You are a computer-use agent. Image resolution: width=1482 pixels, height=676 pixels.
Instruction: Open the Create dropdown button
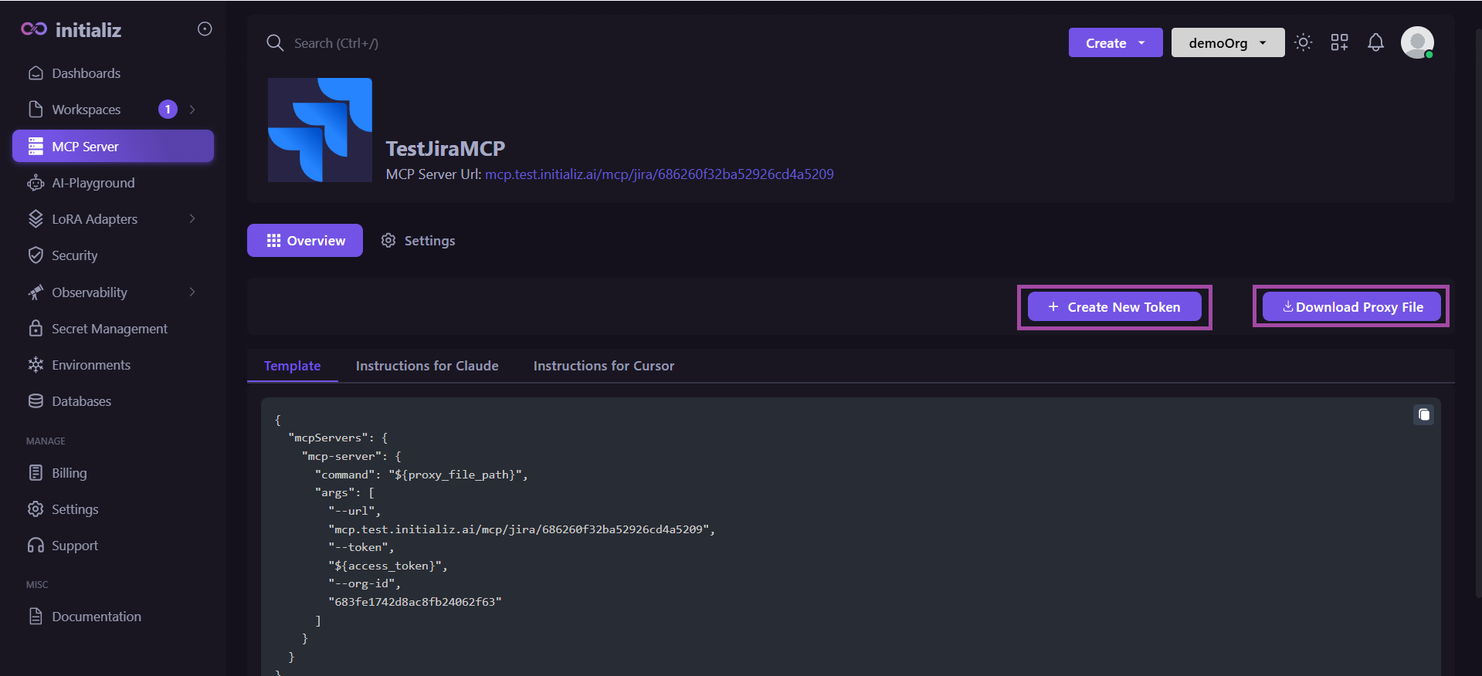(x=1115, y=42)
